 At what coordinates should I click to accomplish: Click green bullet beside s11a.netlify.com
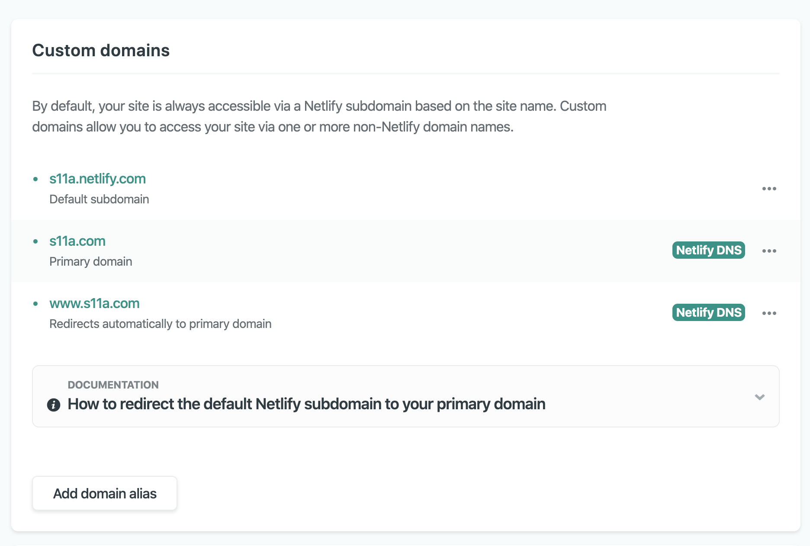pyautogui.click(x=35, y=179)
